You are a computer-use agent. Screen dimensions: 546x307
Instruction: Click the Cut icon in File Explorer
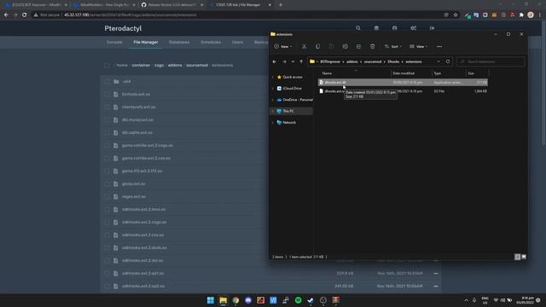click(304, 46)
